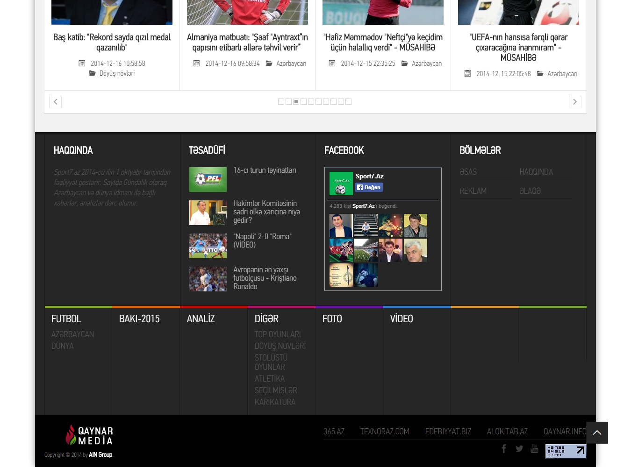
Task: Click the visitor counter badge in footer
Action: pyautogui.click(x=566, y=451)
